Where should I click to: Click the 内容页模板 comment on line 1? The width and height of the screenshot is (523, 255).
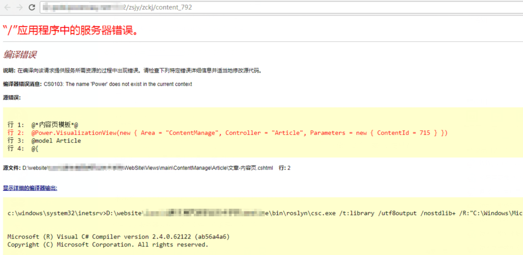(x=54, y=124)
